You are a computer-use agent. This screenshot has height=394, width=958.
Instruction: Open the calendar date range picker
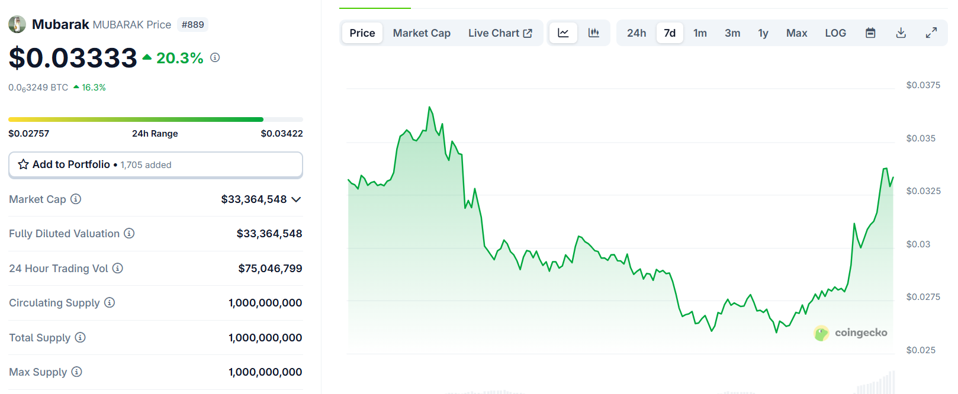[x=870, y=33]
